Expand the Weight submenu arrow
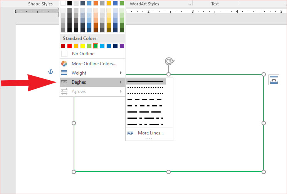The width and height of the screenshot is (287, 194). 121,73
